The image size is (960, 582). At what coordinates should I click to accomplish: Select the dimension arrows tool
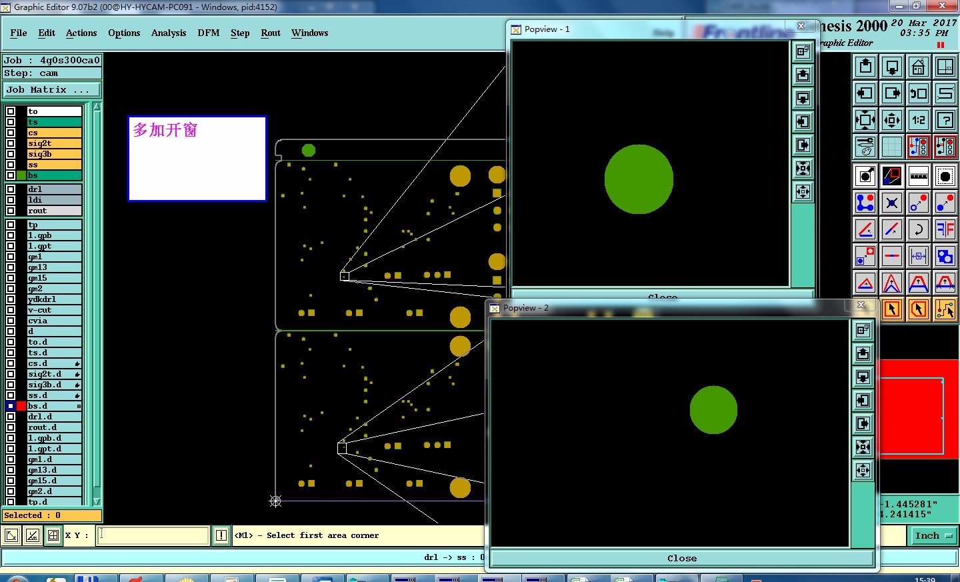pyautogui.click(x=919, y=256)
